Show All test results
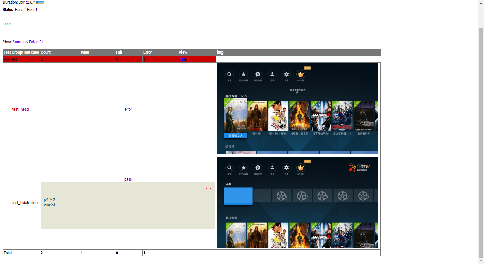Image resolution: width=484 pixels, height=264 pixels. pyautogui.click(x=41, y=42)
